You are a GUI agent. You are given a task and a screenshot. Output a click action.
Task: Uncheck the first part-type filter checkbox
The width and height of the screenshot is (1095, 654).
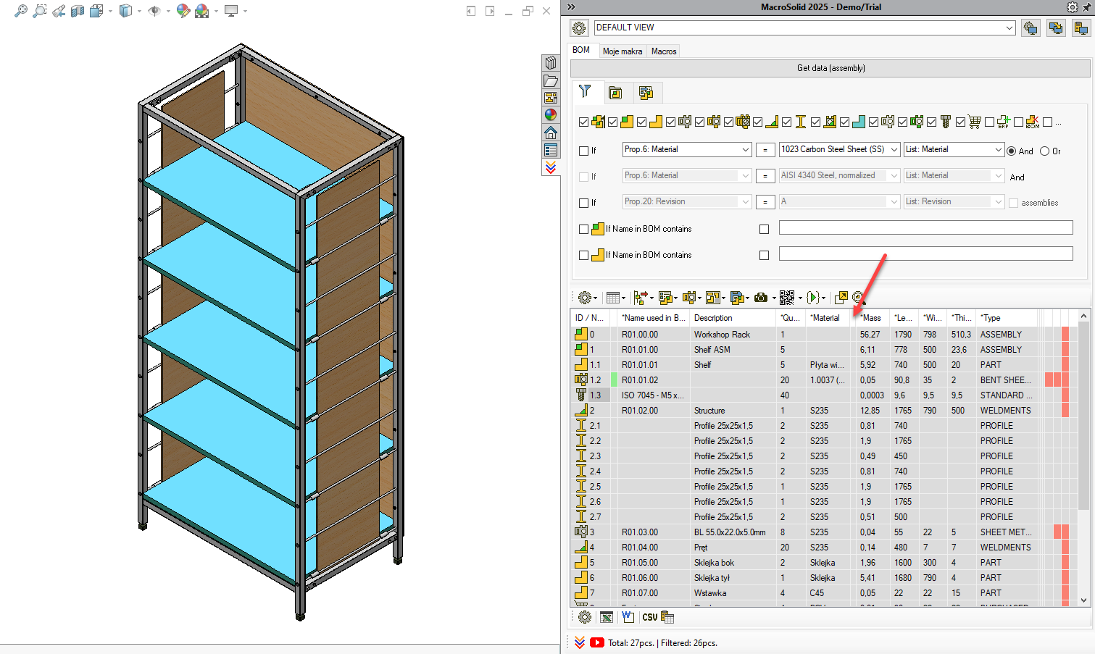coord(584,122)
